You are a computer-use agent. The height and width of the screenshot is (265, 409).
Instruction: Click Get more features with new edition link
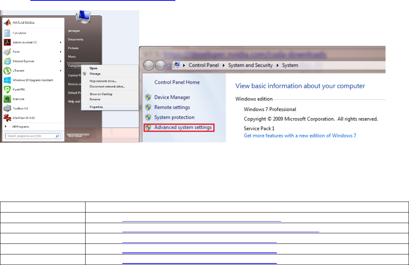point(300,136)
